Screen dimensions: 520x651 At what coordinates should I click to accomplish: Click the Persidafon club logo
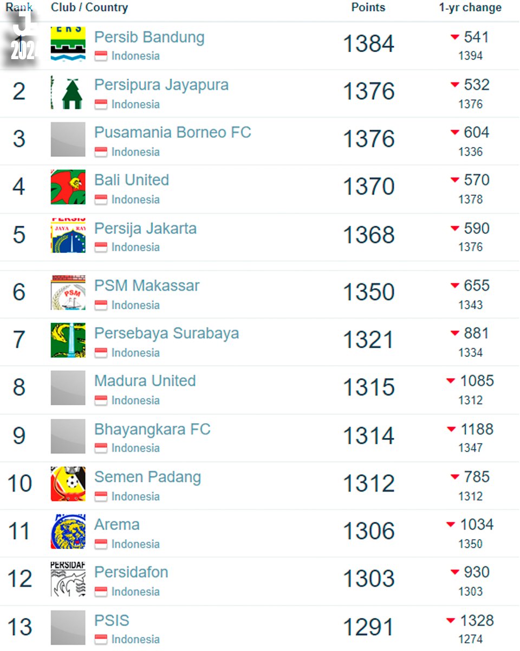68,579
